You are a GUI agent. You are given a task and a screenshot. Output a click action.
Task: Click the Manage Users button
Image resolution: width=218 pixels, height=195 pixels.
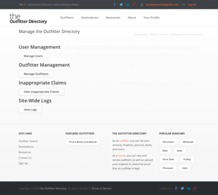point(33,56)
